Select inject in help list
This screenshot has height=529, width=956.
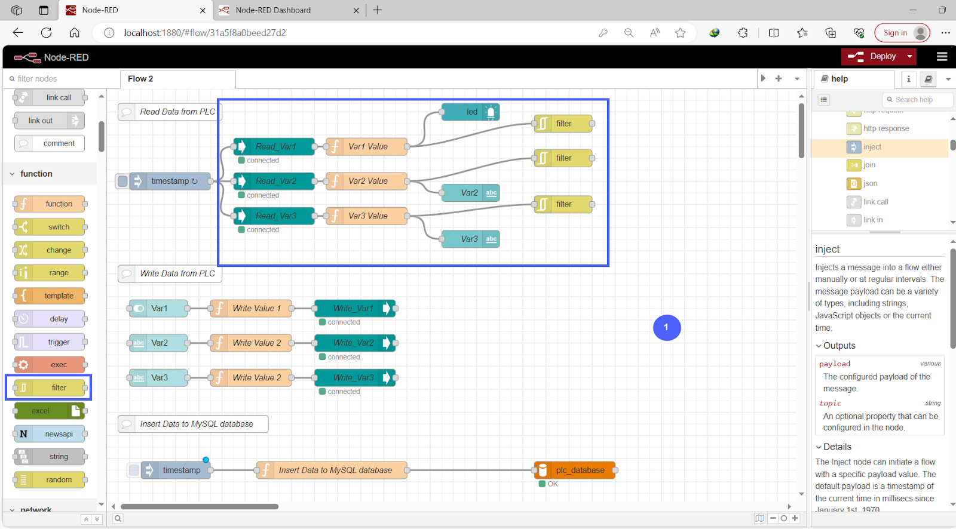point(880,147)
